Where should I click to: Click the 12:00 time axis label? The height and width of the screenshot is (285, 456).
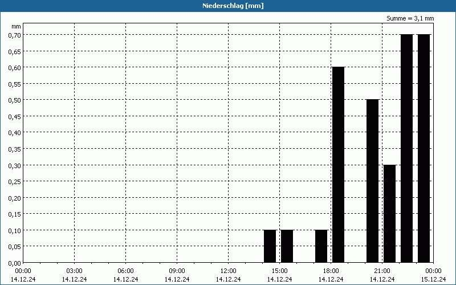click(229, 271)
